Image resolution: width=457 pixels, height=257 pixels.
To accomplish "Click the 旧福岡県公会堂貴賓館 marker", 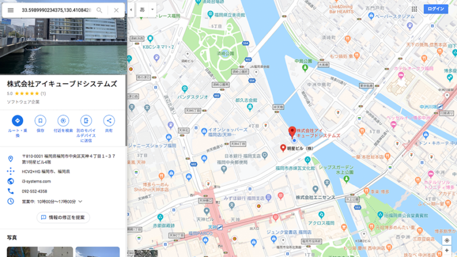I will click(x=380, y=215).
